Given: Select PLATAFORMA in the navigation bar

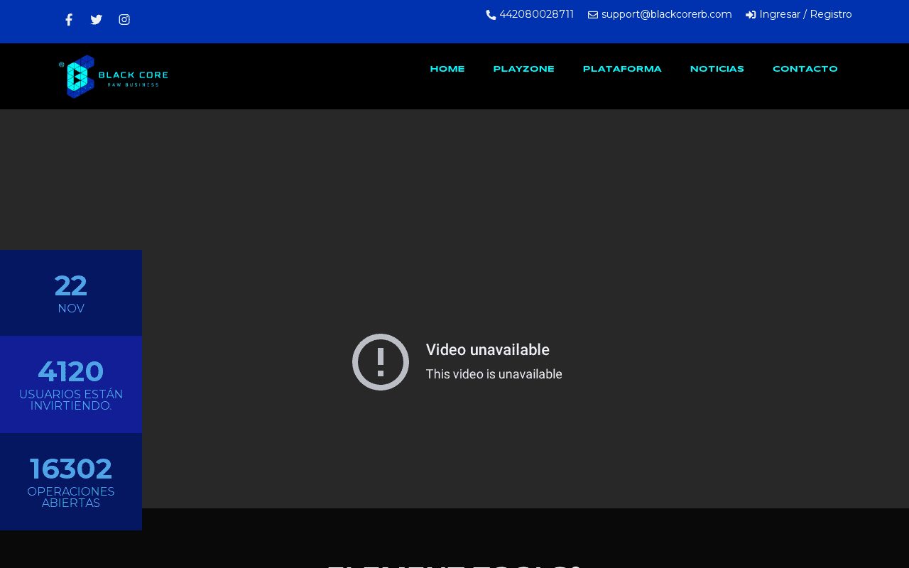Looking at the screenshot, I should pos(622,69).
